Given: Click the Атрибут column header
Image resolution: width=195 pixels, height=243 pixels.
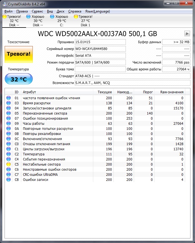Looking at the screenshot, I should tap(57, 92).
